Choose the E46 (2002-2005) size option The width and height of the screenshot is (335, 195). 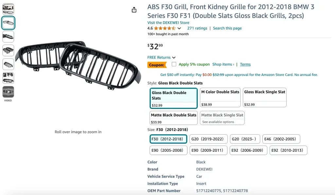(x=281, y=139)
